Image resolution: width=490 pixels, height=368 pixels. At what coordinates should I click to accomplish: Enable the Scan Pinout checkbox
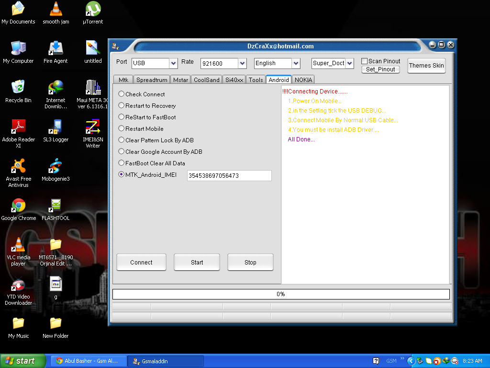[364, 61]
